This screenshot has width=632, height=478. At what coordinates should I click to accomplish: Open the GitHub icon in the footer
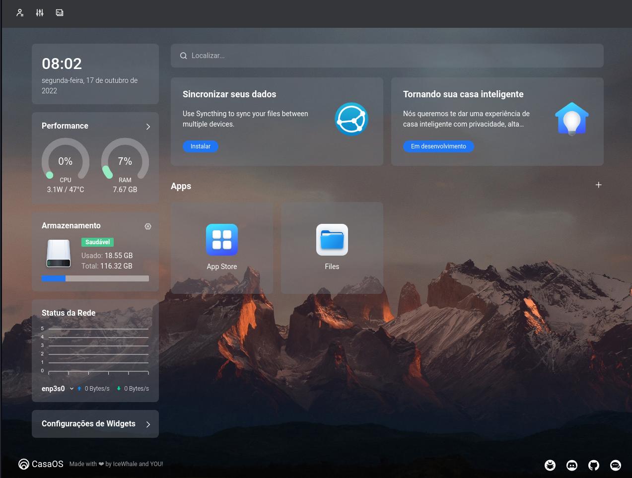(x=594, y=465)
